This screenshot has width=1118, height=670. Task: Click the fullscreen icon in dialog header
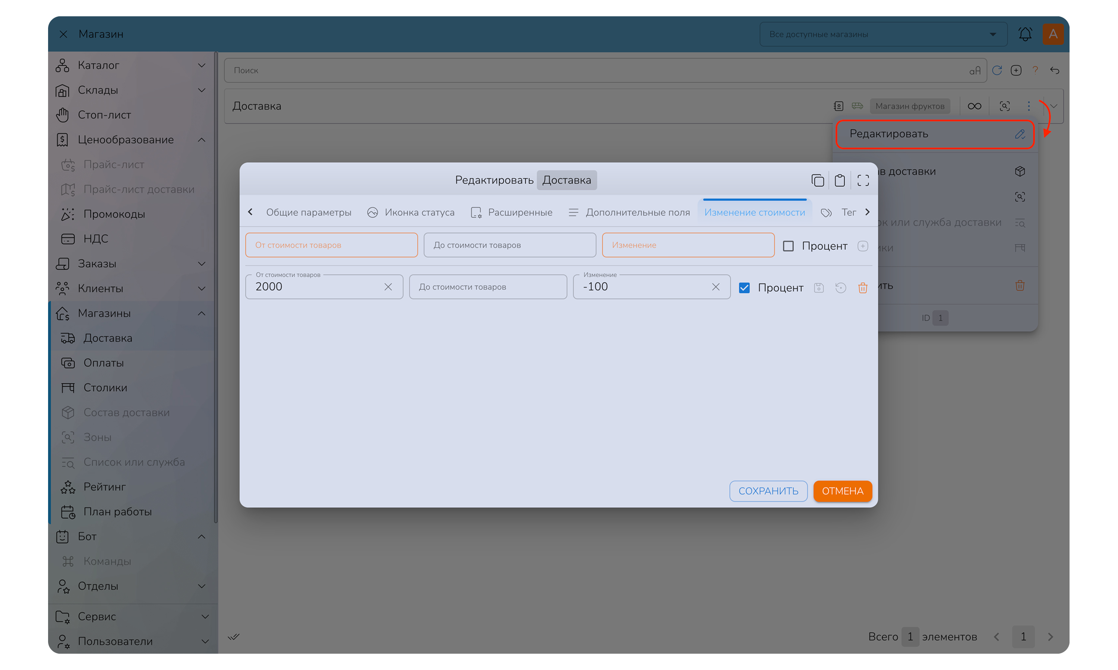863,181
